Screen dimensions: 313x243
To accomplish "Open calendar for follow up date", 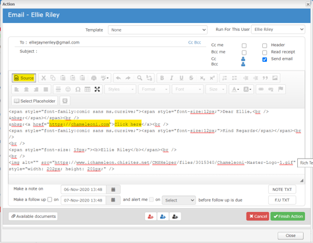I will pyautogui.click(x=113, y=200).
